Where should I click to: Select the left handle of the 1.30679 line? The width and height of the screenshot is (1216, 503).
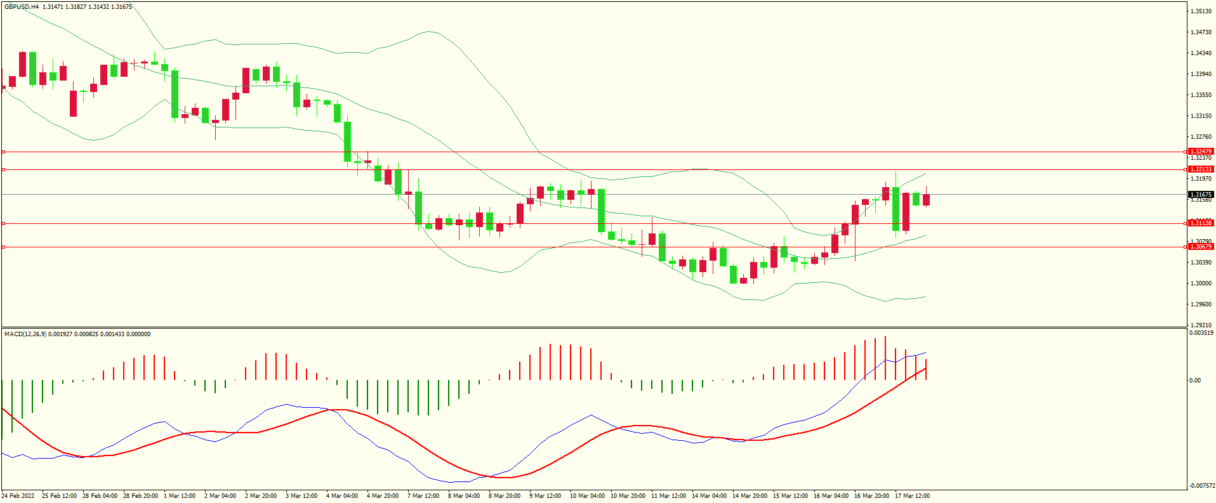pos(3,247)
